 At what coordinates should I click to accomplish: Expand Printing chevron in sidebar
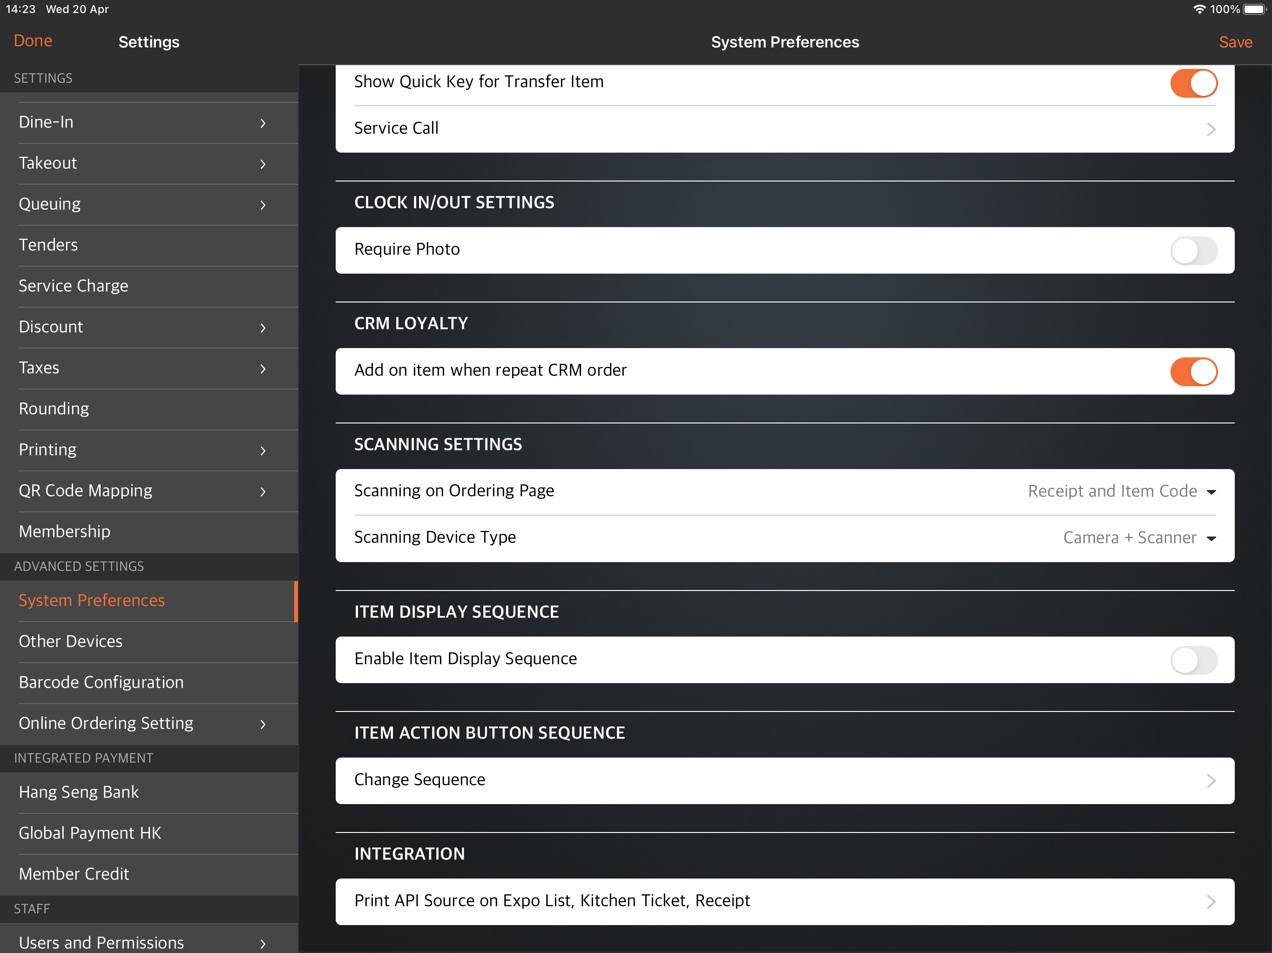click(263, 450)
